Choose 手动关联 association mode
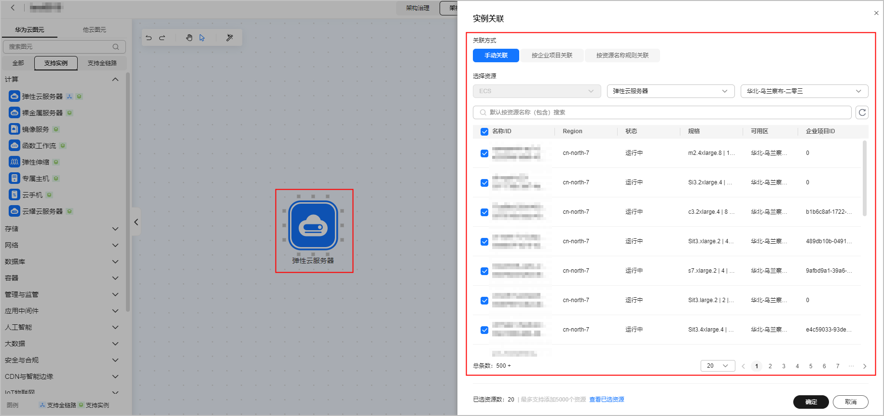The height and width of the screenshot is (416, 884). 496,55
